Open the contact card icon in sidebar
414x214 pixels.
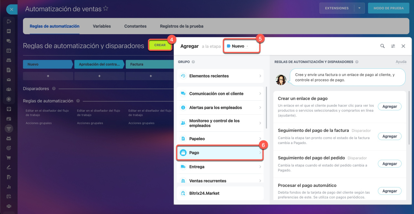coord(9,118)
